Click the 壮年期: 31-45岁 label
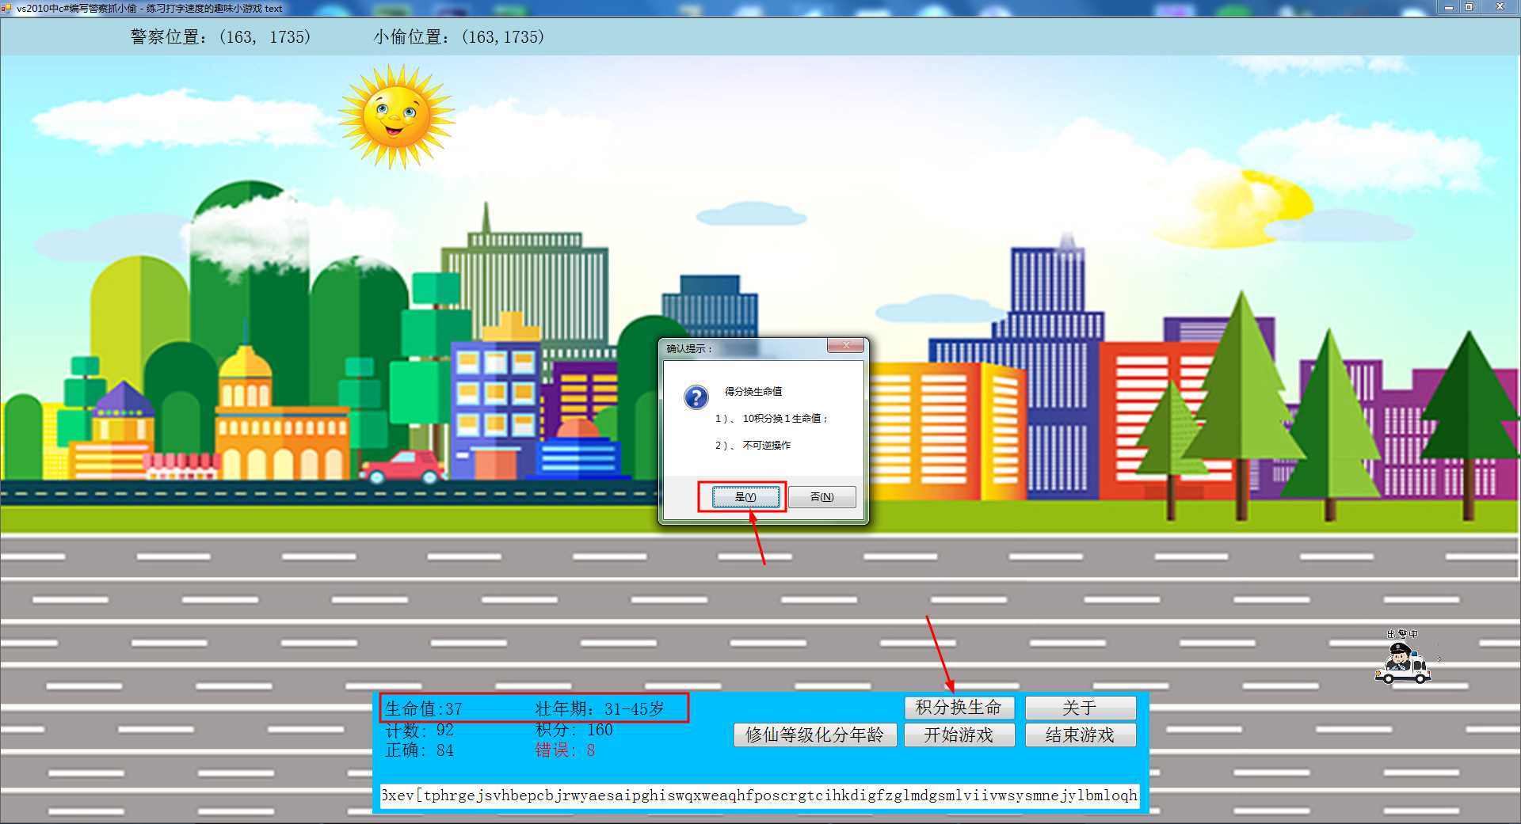Viewport: 1521px width, 824px height. coord(600,708)
